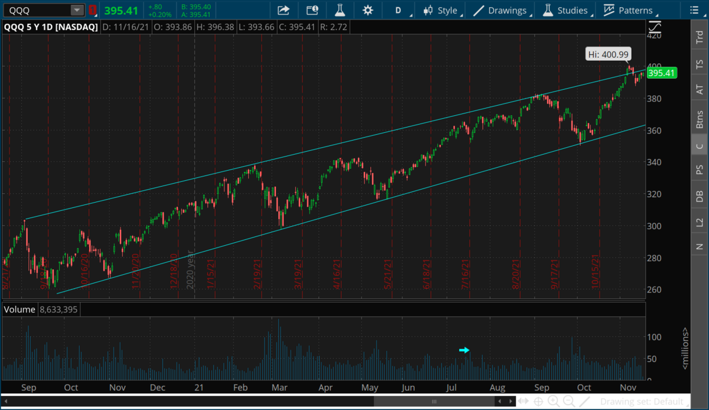
Task: Click the Volume study label
Action: [20, 309]
